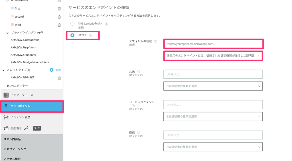Open the ヨーロッパとインド SSL certificate dropdown
This screenshot has width=292, height=161.
(213, 116)
